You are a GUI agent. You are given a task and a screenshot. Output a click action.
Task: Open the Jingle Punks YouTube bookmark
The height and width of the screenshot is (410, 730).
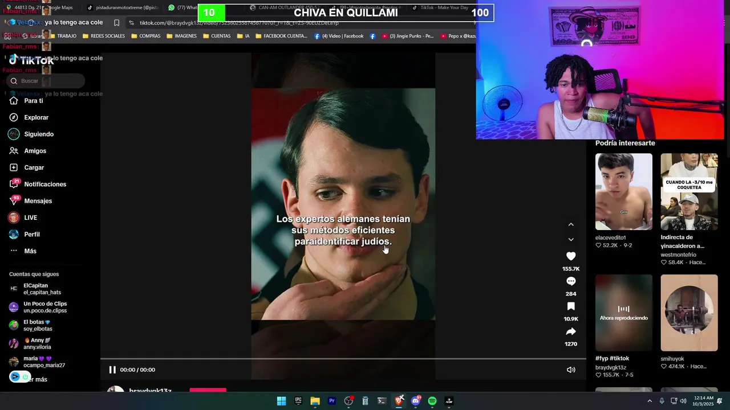(408, 36)
